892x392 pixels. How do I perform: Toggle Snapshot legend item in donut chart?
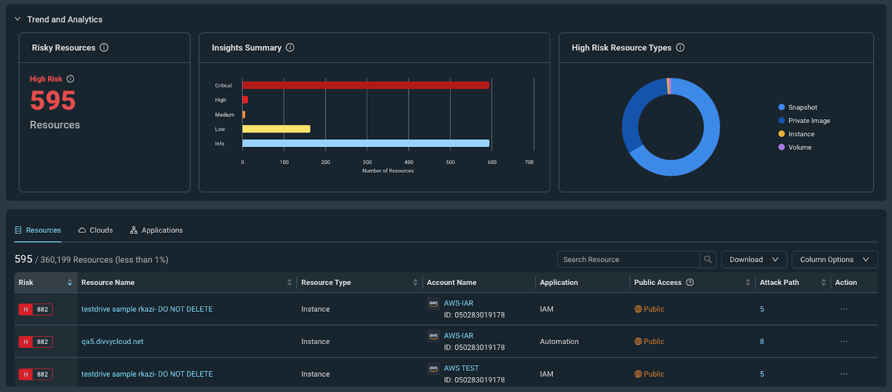pos(798,107)
